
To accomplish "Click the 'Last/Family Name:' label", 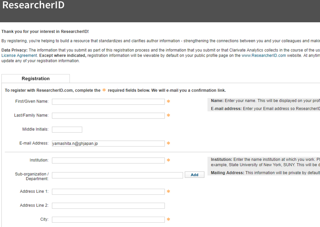I will point(31,115).
